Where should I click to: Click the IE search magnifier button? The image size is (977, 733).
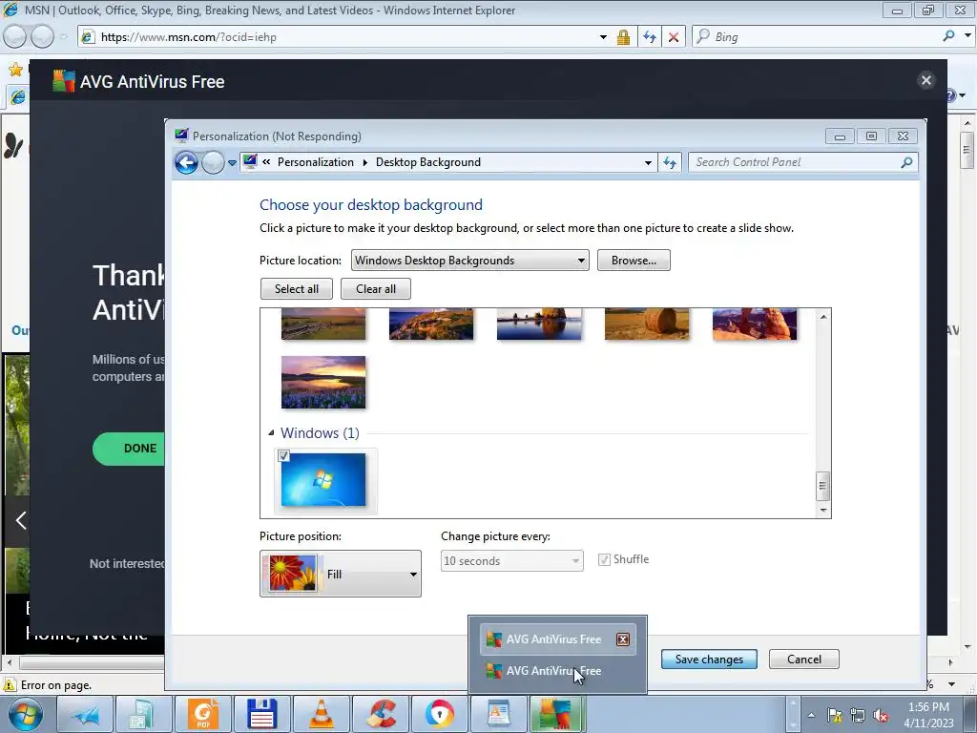pos(949,36)
